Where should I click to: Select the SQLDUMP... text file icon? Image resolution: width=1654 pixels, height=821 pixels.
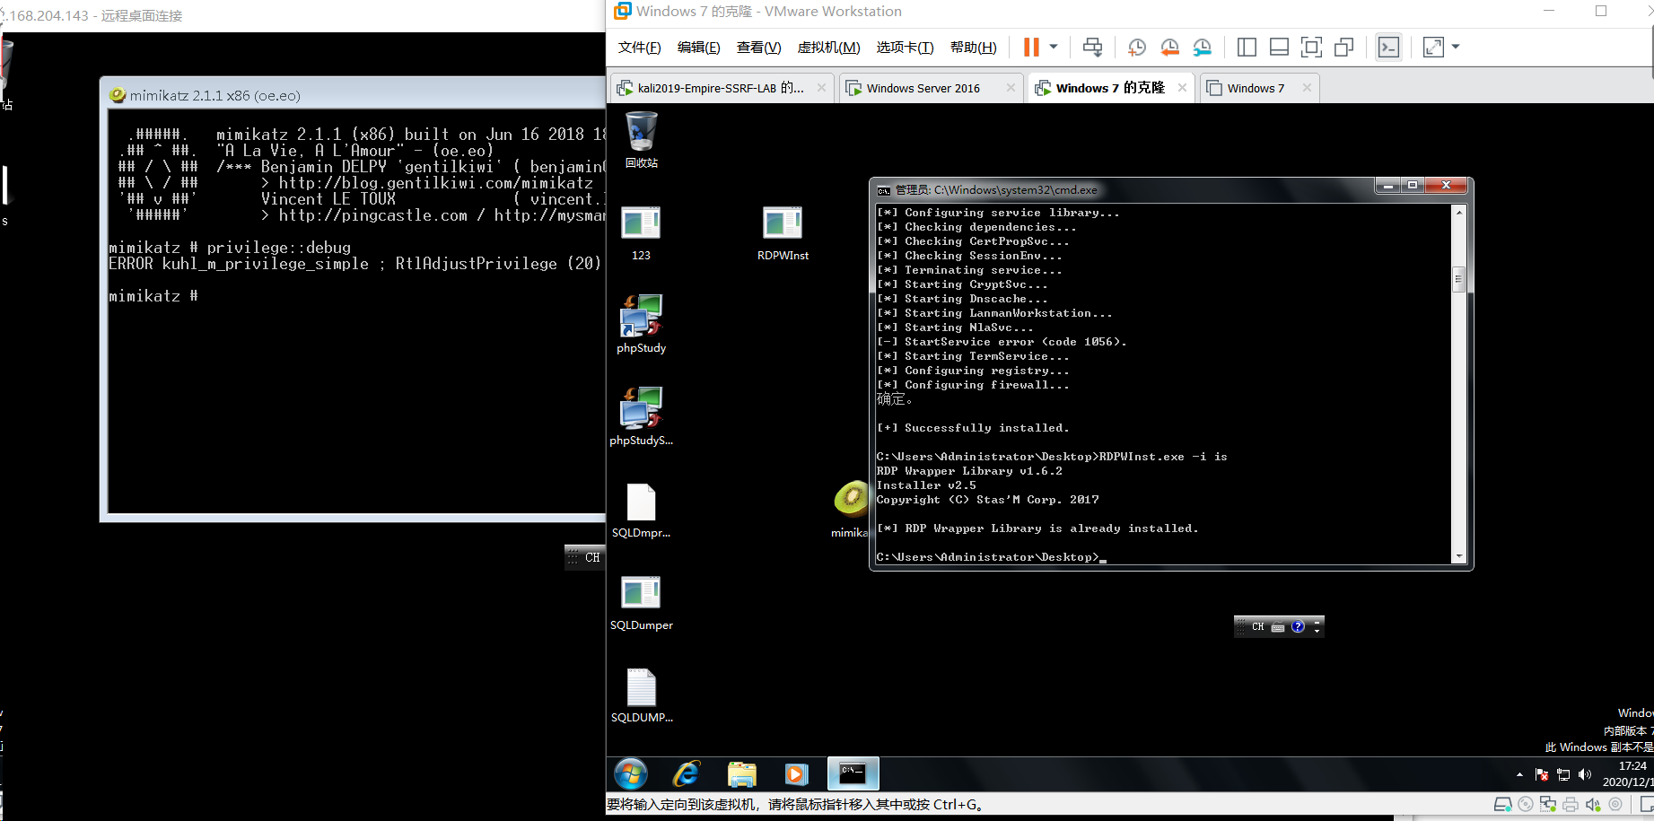pos(641,695)
